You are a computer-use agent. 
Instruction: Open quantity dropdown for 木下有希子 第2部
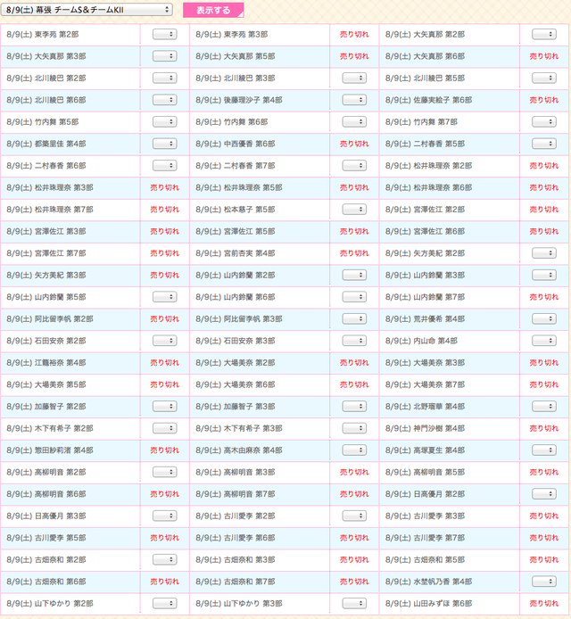point(165,428)
